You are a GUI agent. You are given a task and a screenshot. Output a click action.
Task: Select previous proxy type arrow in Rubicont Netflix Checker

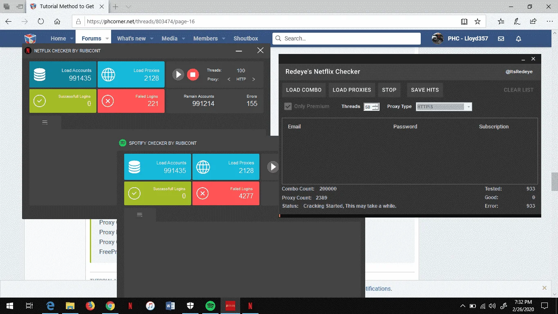point(229,79)
